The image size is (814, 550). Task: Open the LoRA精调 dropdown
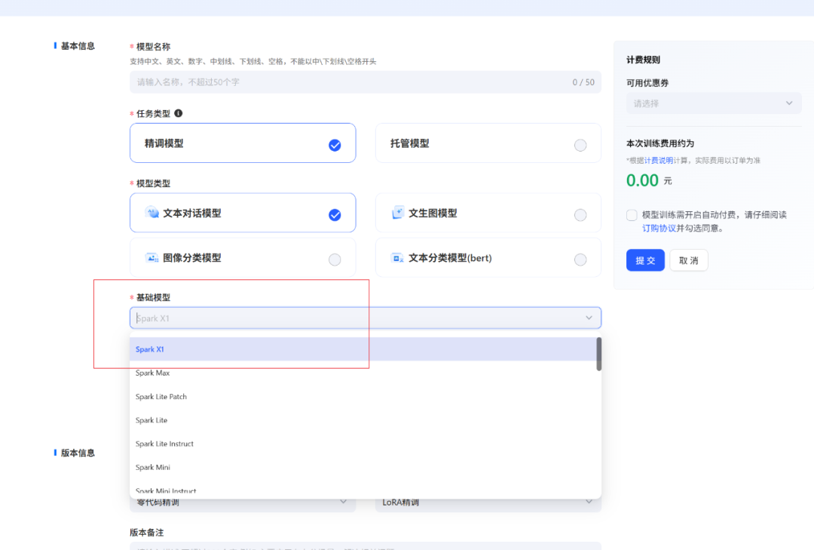click(x=488, y=502)
